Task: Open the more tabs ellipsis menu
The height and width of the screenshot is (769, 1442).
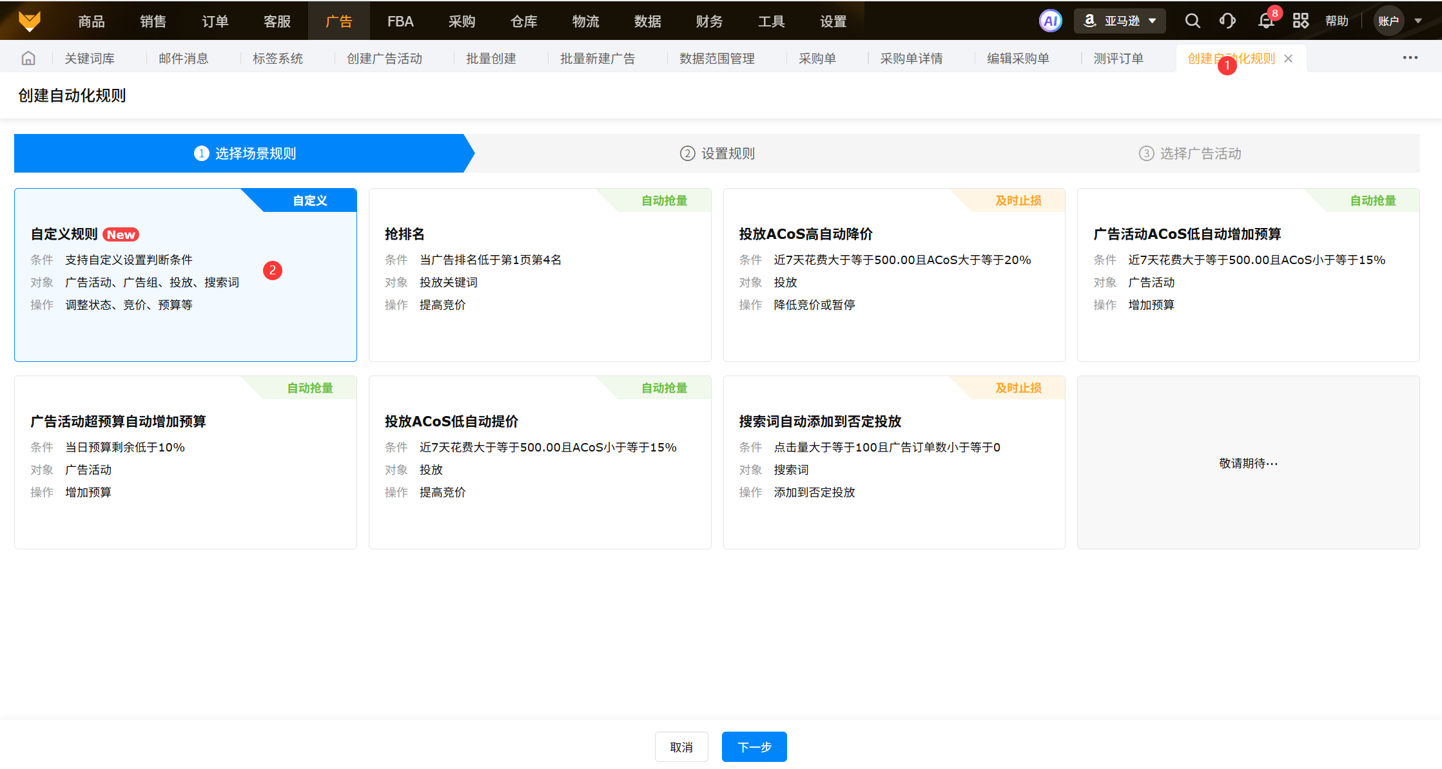Action: 1410,58
